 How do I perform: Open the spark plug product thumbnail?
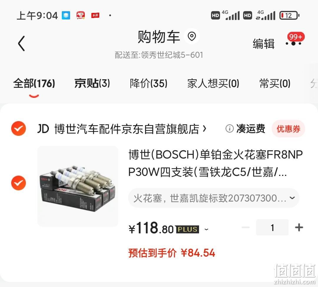click(x=78, y=186)
